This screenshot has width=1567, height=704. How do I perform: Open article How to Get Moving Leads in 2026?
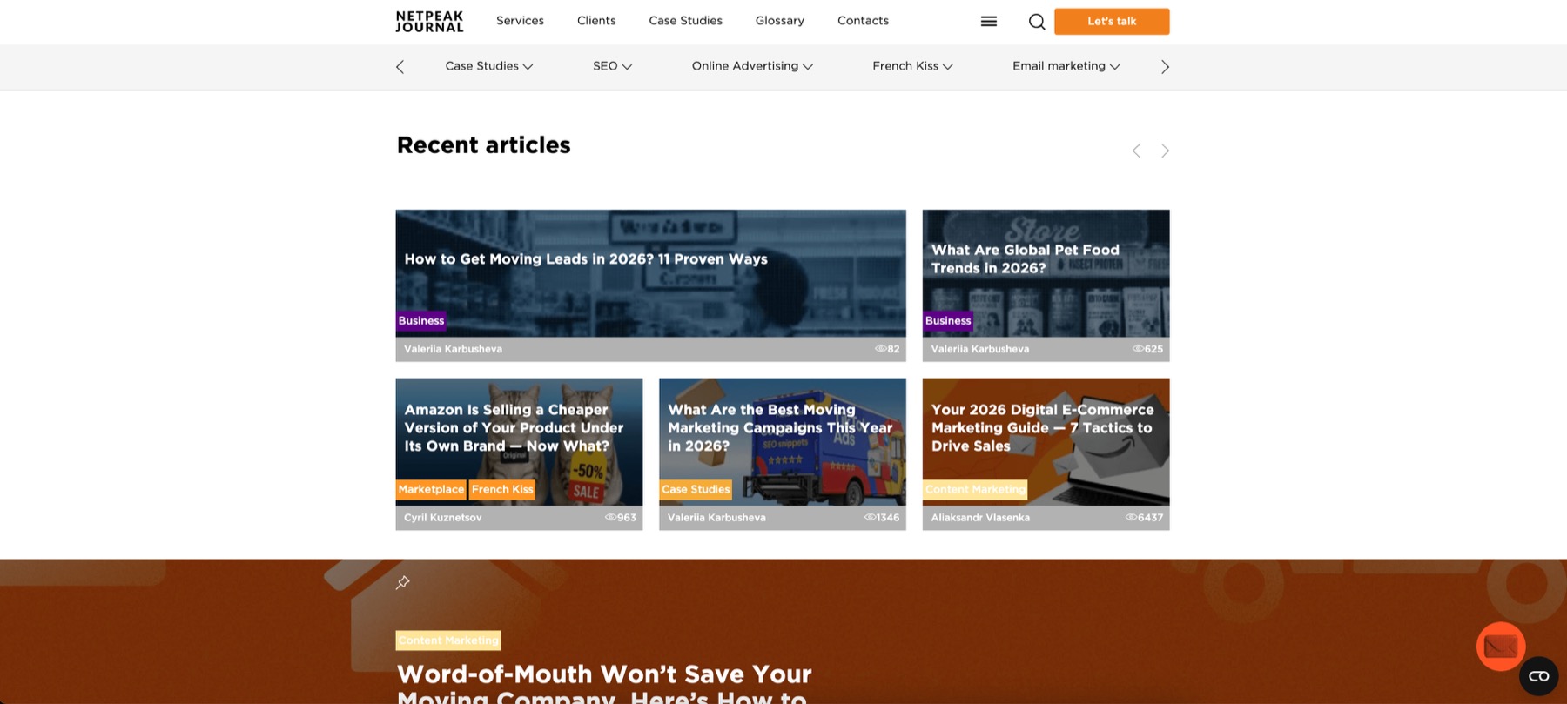click(586, 259)
